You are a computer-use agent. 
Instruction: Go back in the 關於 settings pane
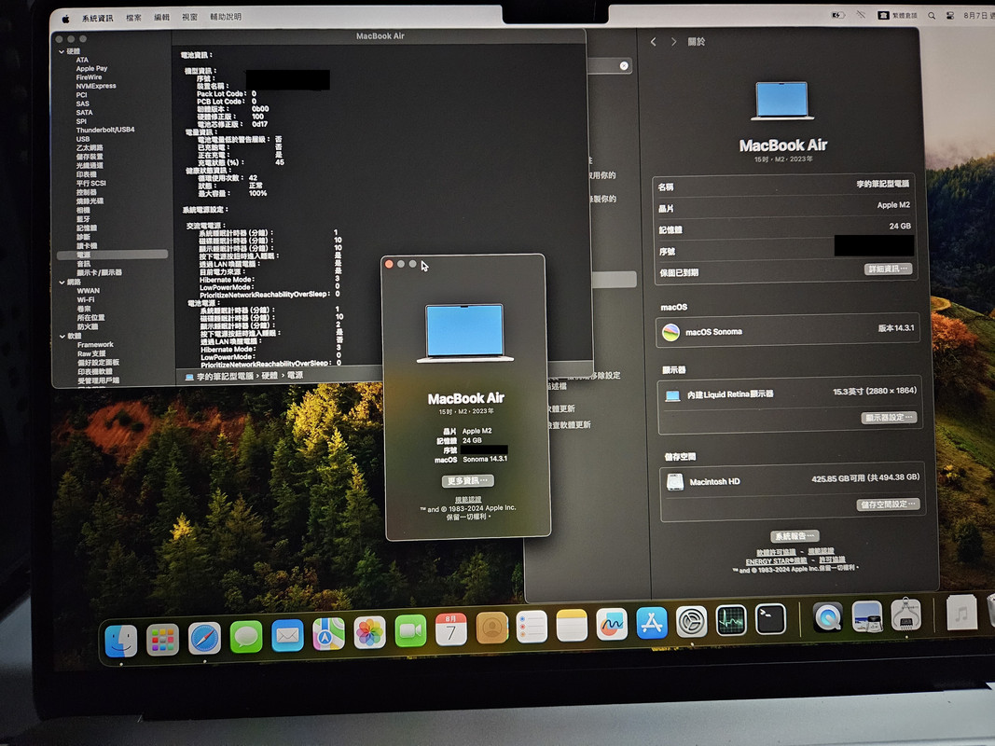(654, 42)
